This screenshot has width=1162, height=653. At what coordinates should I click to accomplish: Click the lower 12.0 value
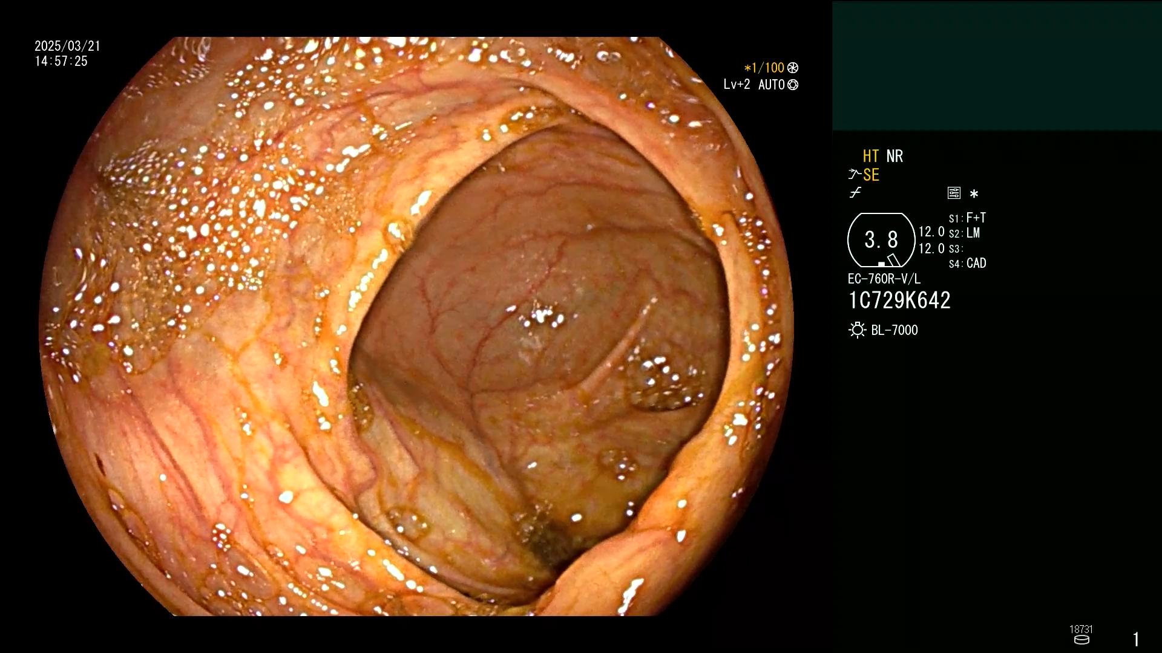click(931, 249)
